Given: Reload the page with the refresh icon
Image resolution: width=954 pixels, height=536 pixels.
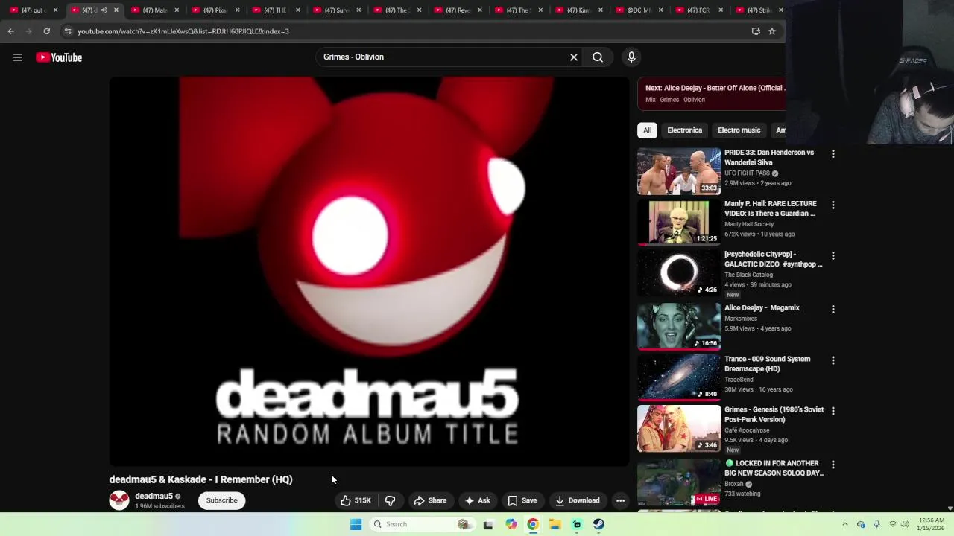Looking at the screenshot, I should coord(46,31).
